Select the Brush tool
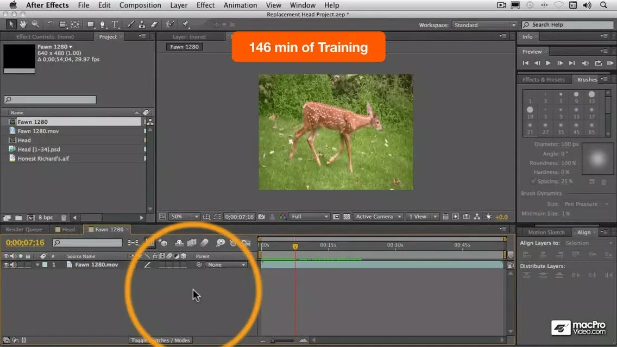Image resolution: width=617 pixels, height=347 pixels. (130, 24)
